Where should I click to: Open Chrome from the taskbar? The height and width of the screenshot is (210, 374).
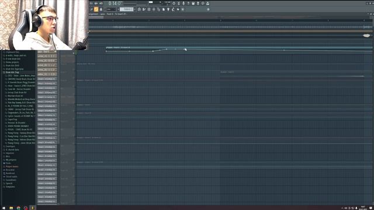[18, 208]
